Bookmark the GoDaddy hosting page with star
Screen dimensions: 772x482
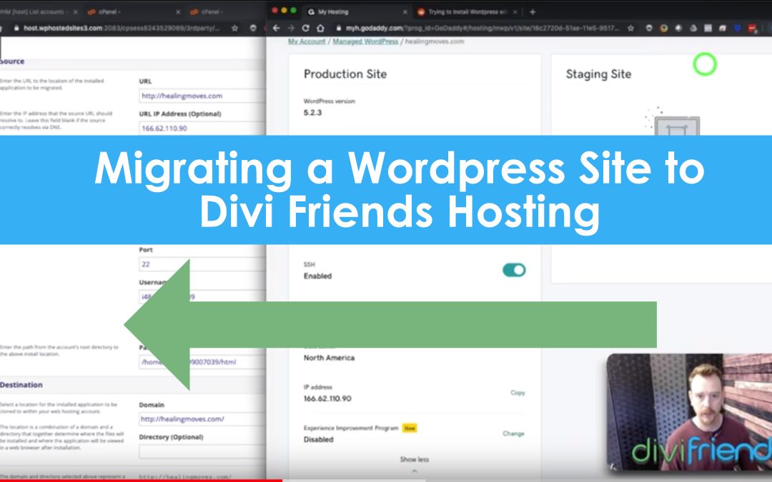point(630,29)
